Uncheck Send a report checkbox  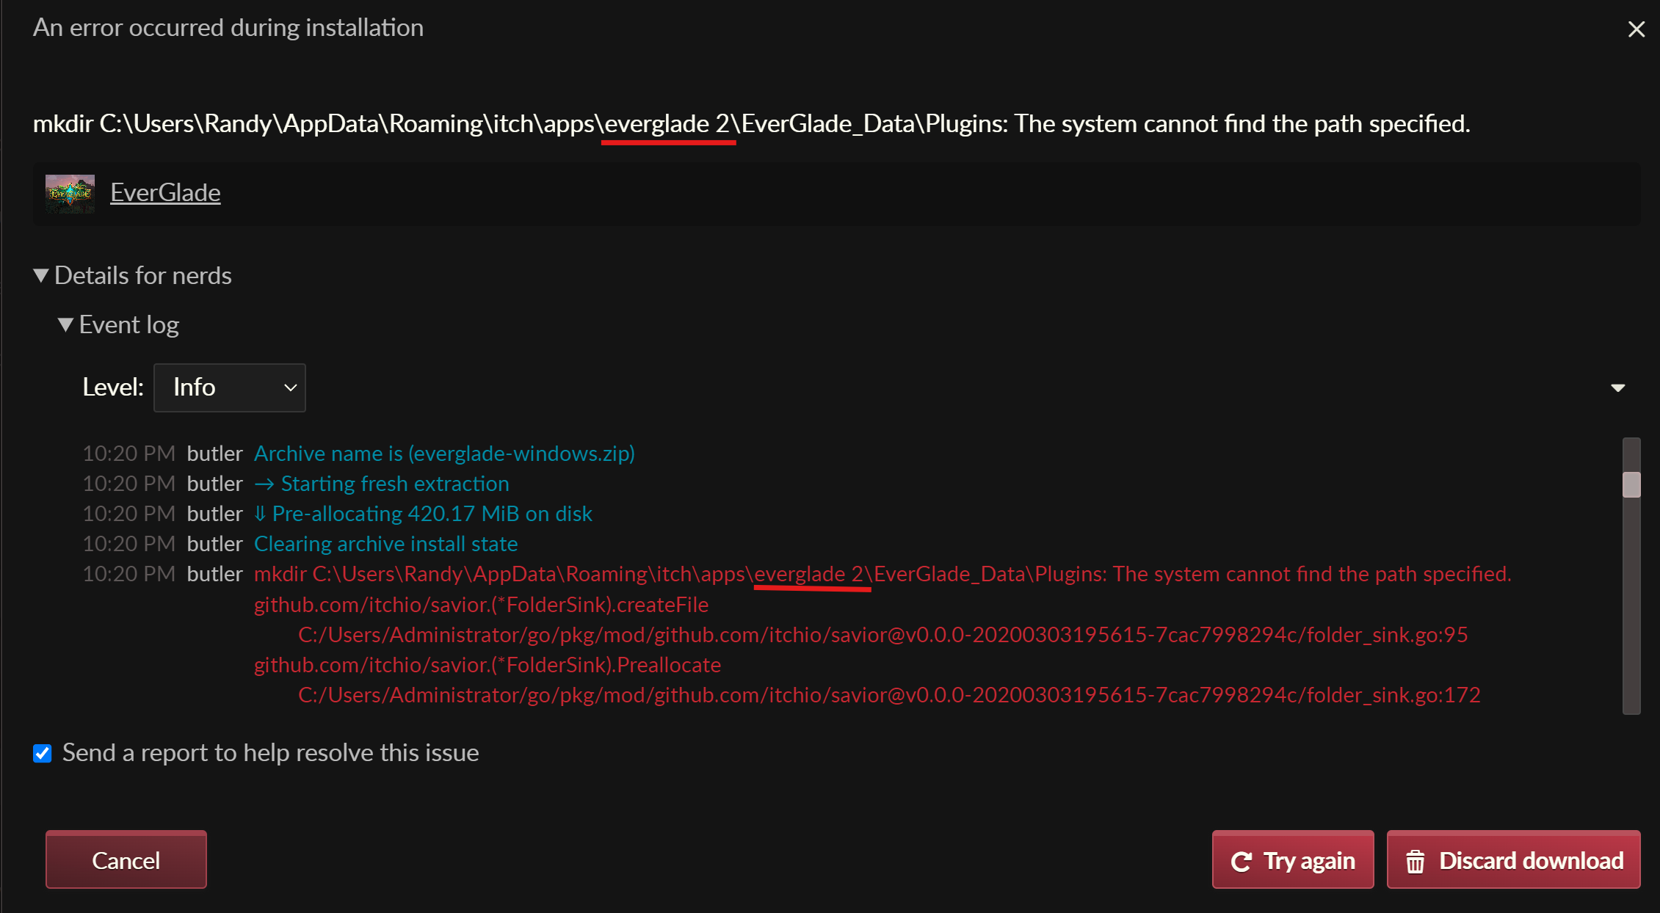coord(43,753)
